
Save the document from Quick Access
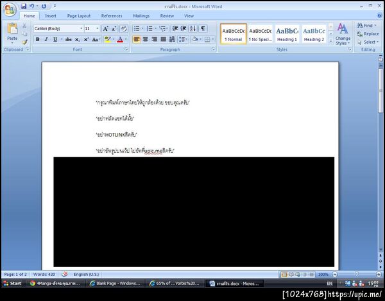(x=24, y=6)
